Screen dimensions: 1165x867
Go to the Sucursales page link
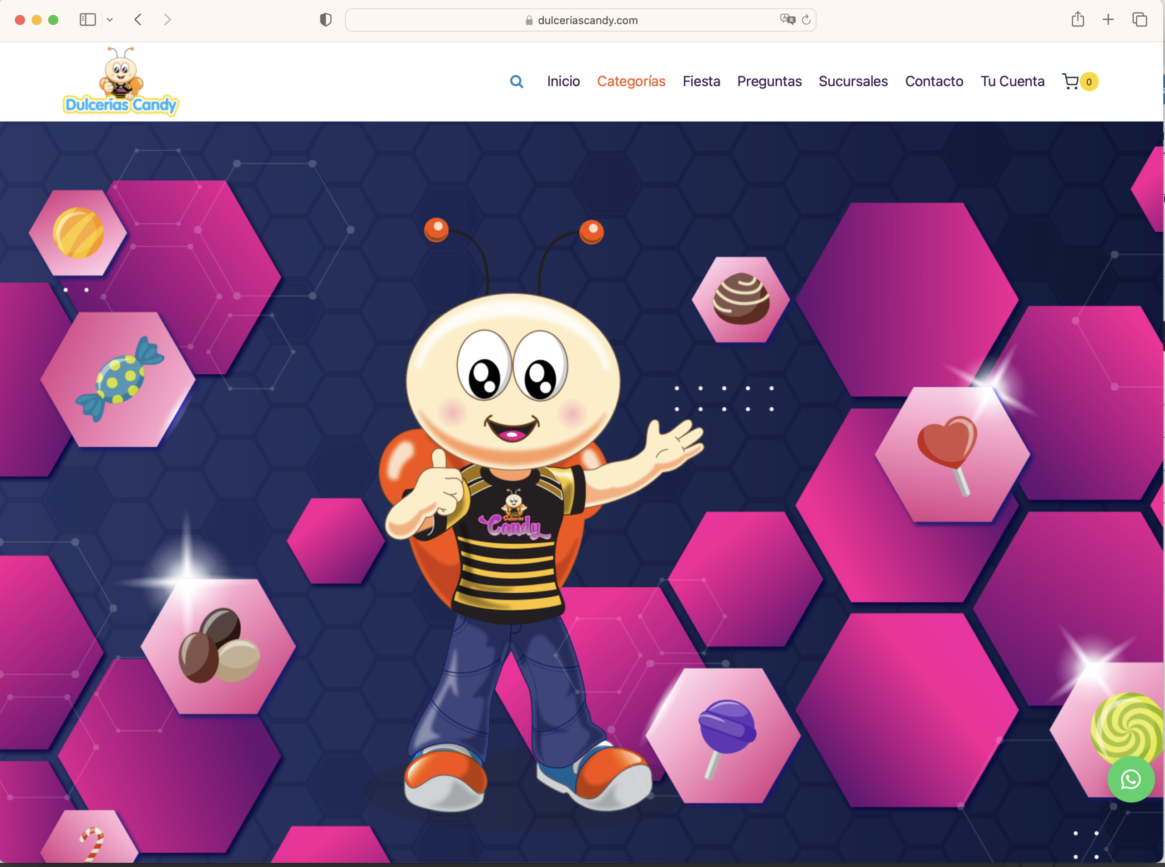coord(853,82)
